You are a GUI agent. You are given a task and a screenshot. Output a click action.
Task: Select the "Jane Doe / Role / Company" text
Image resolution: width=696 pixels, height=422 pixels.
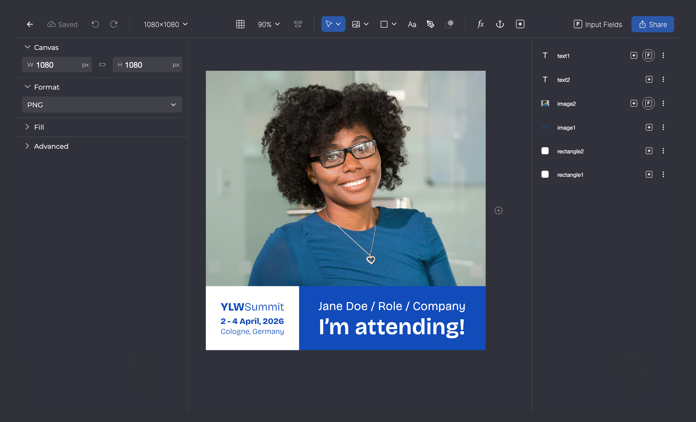[x=392, y=306]
